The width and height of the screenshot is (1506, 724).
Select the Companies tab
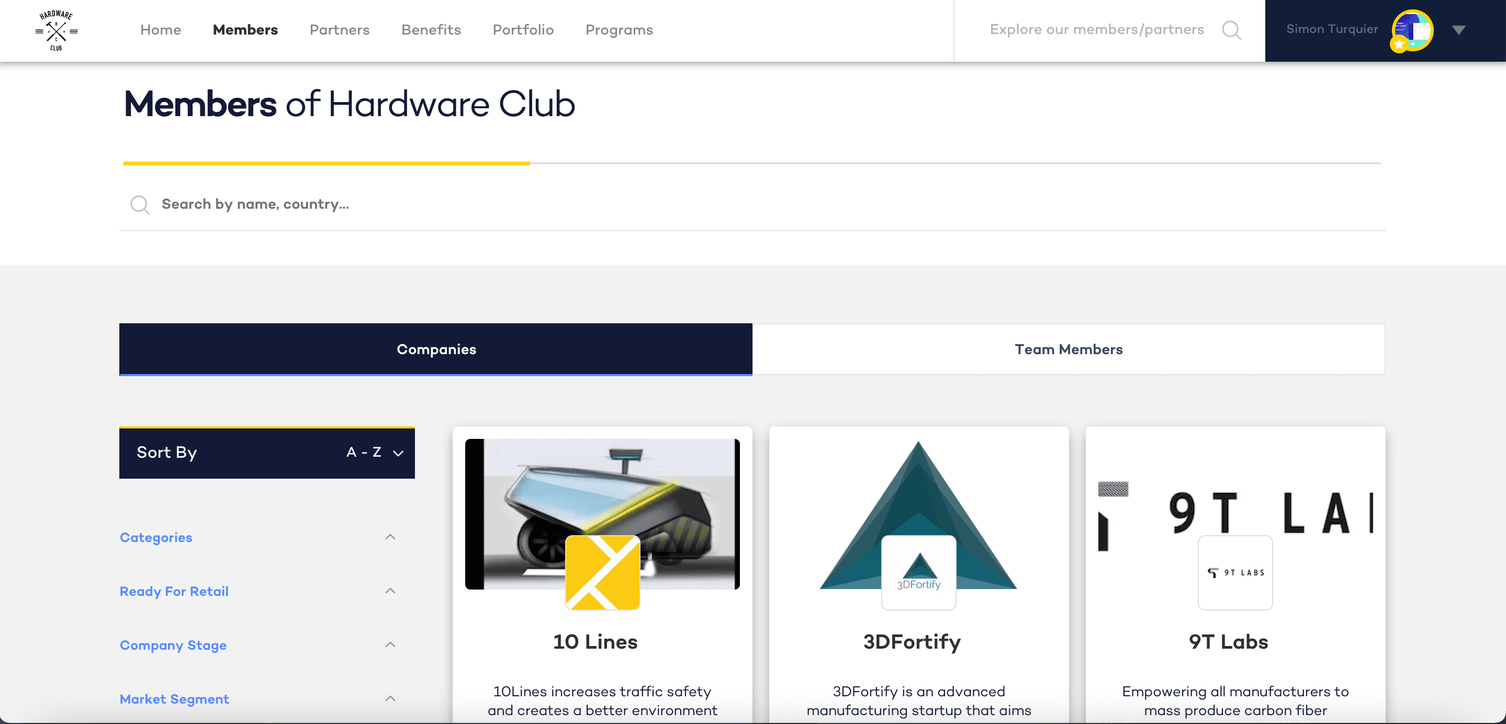point(436,349)
